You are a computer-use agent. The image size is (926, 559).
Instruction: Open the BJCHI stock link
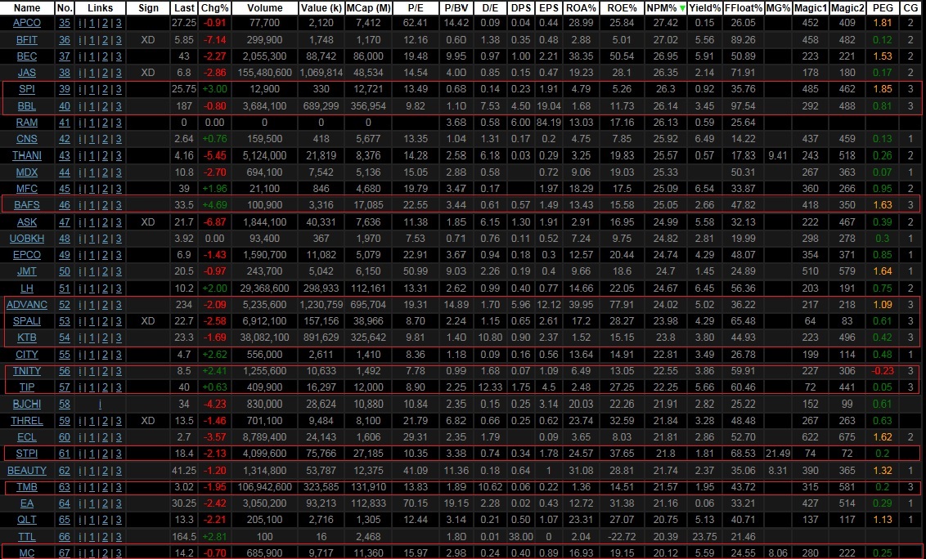[x=26, y=405]
